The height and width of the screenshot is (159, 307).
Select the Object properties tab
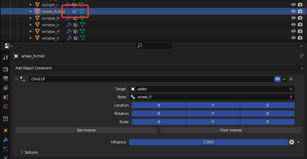(x=5, y=130)
